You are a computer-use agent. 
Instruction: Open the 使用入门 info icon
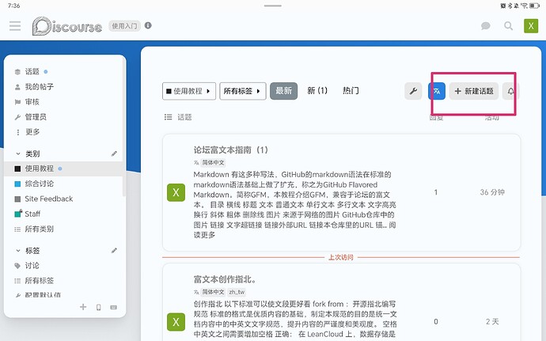coord(148,25)
